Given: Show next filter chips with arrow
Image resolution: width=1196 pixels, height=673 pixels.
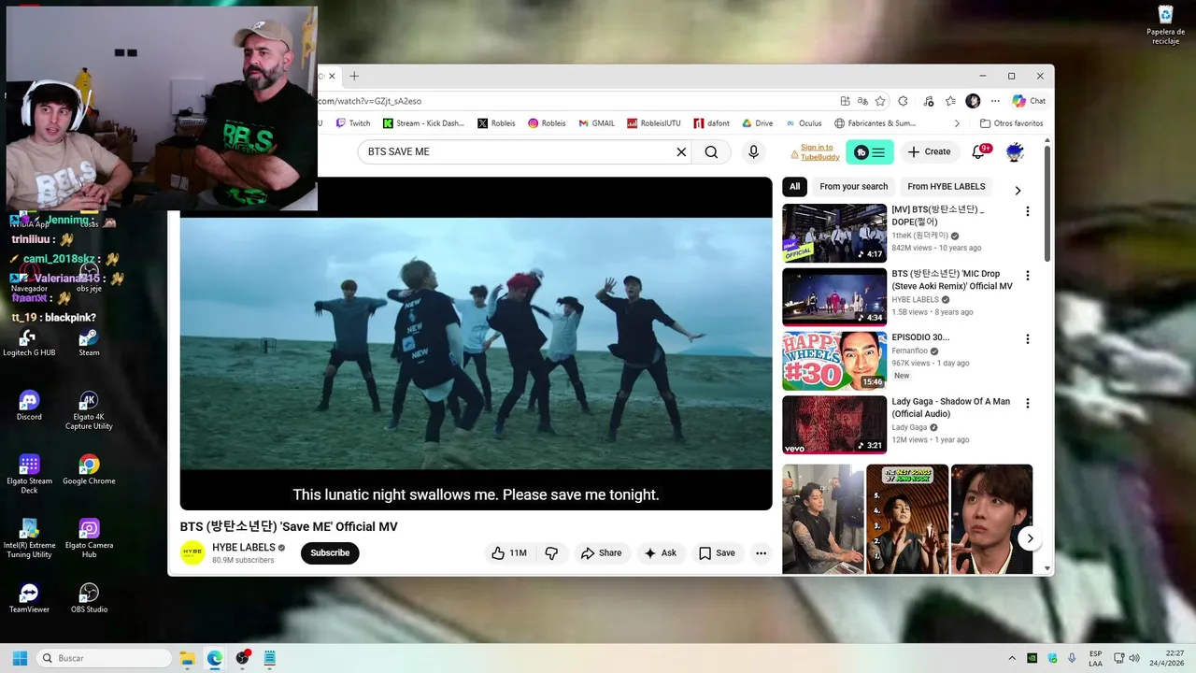Looking at the screenshot, I should coord(1018,190).
